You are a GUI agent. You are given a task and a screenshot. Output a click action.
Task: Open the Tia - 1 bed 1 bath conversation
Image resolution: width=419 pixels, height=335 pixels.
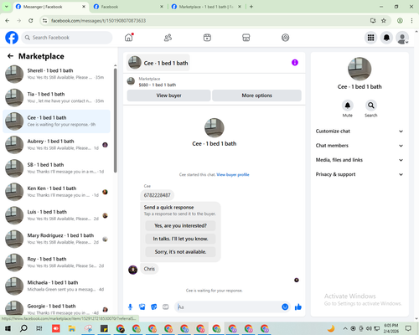(57, 98)
